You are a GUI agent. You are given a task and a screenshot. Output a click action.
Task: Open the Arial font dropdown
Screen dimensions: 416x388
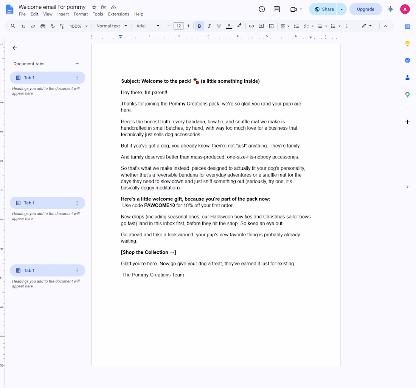tap(148, 26)
